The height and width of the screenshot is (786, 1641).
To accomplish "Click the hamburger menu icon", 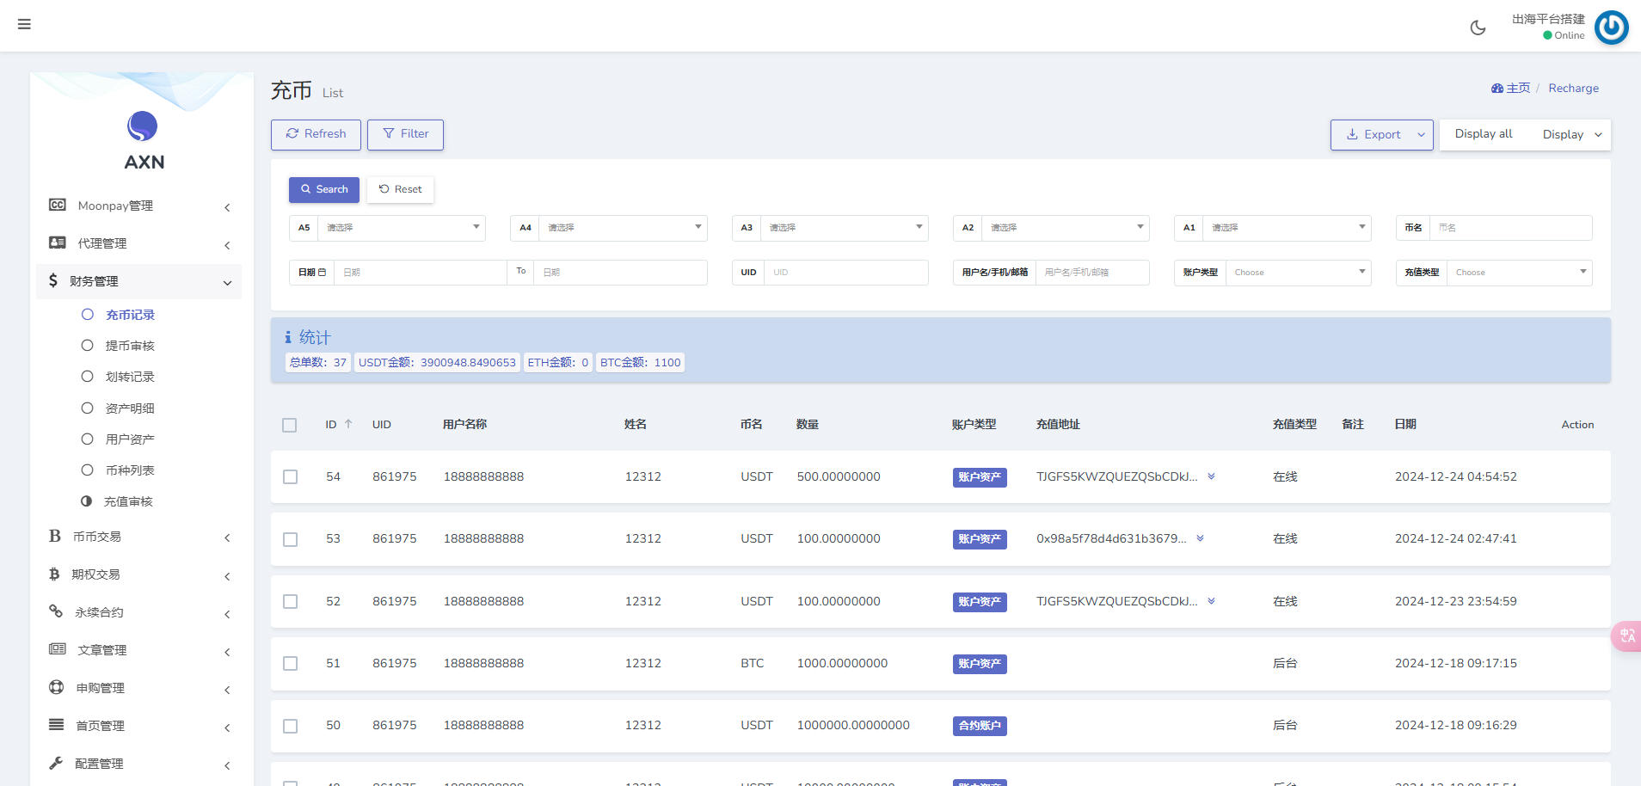I will point(24,24).
